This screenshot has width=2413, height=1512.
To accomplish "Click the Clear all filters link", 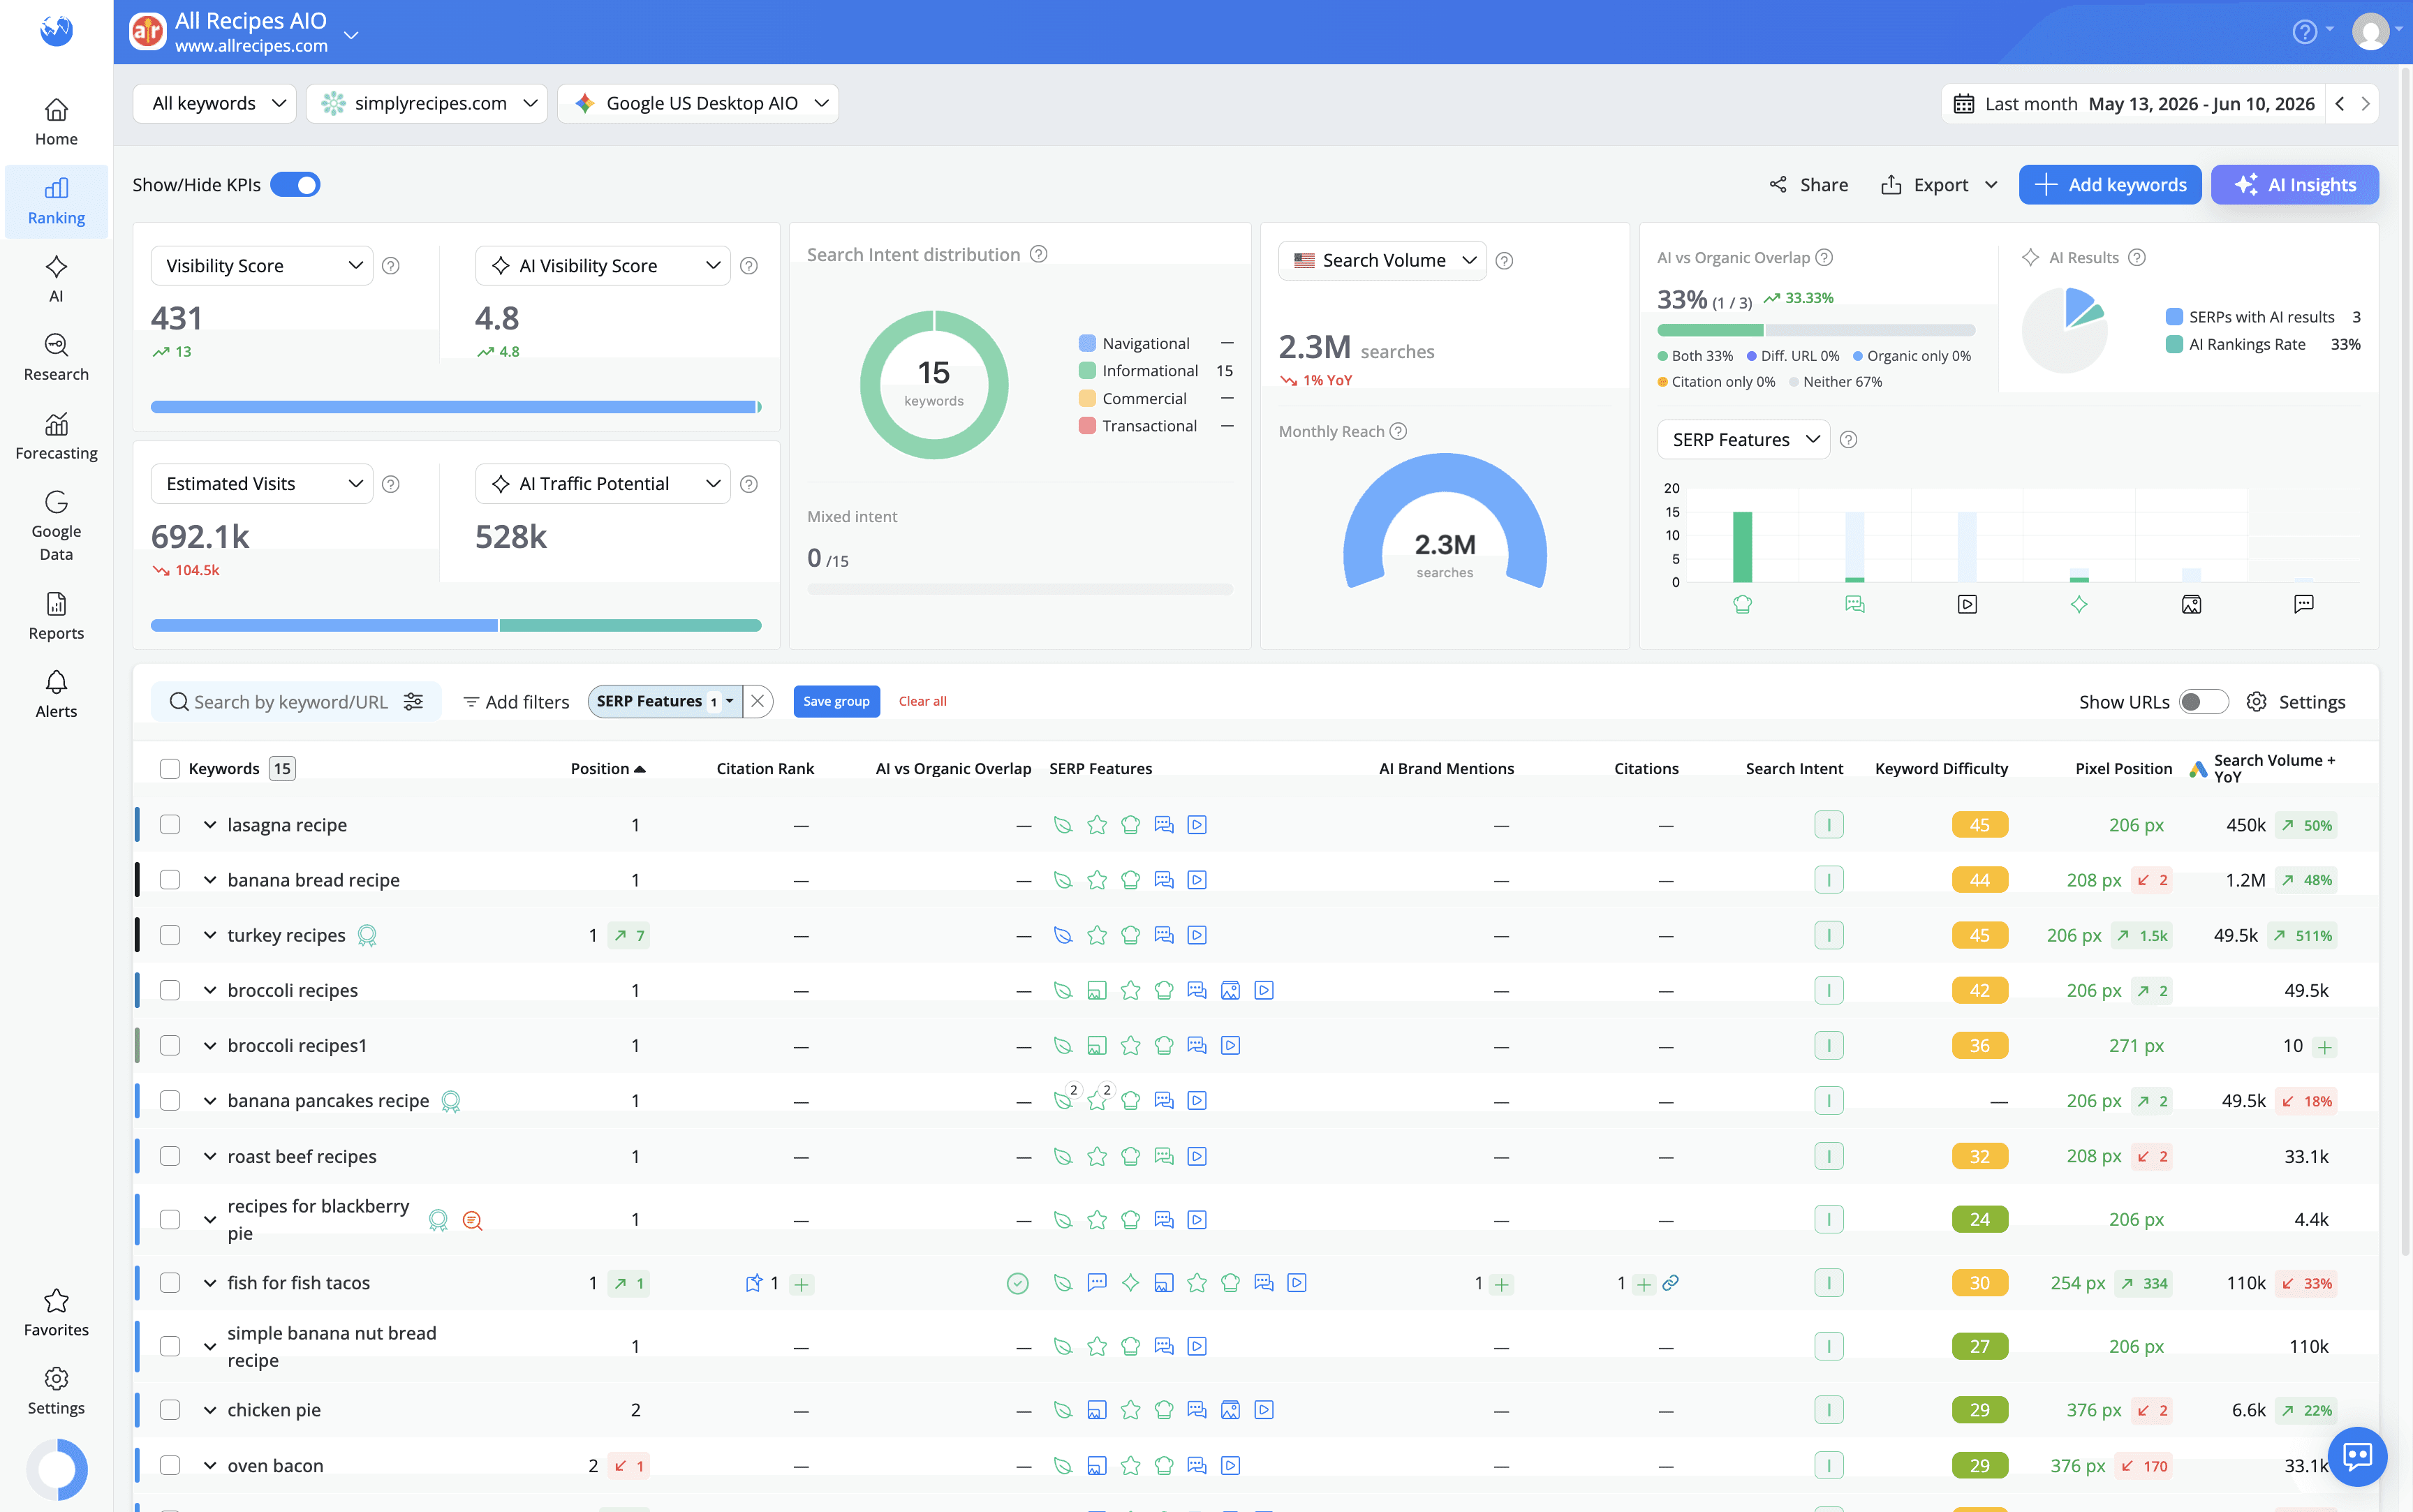I will click(922, 701).
